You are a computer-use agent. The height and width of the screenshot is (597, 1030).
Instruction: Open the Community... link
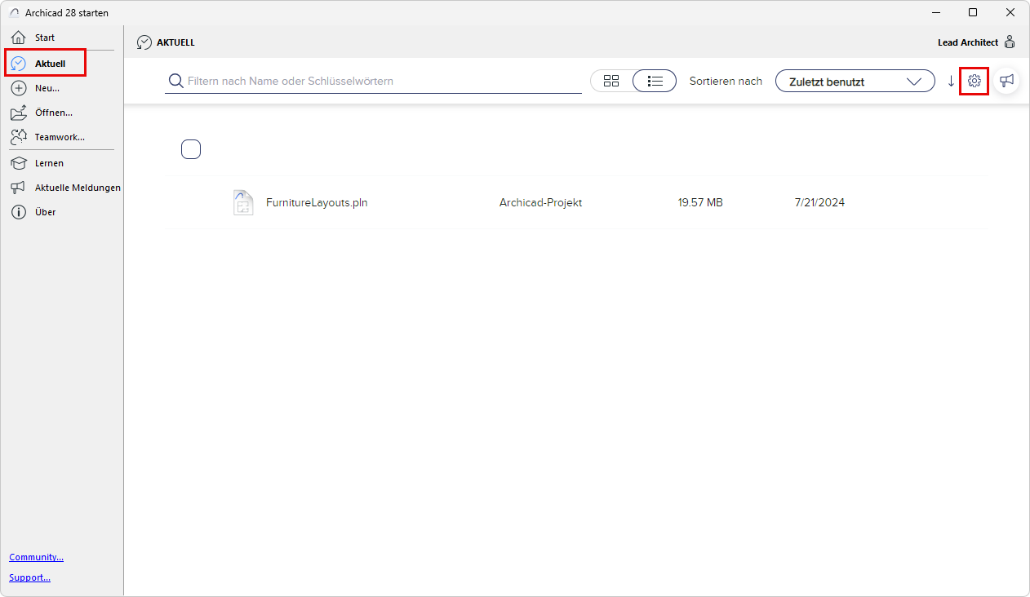click(37, 557)
